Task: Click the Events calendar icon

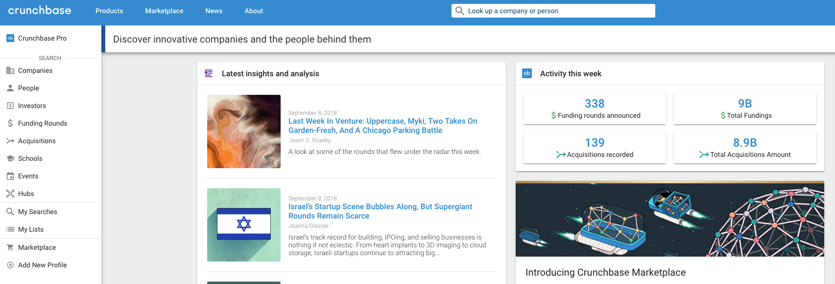Action: (10, 176)
